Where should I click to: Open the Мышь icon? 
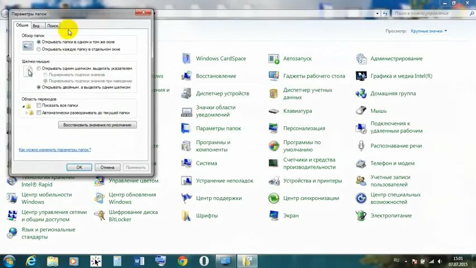coord(361,111)
